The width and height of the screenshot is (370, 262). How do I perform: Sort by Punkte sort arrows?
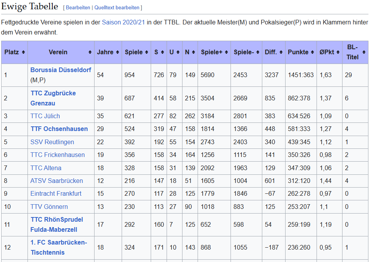coord(312,52)
